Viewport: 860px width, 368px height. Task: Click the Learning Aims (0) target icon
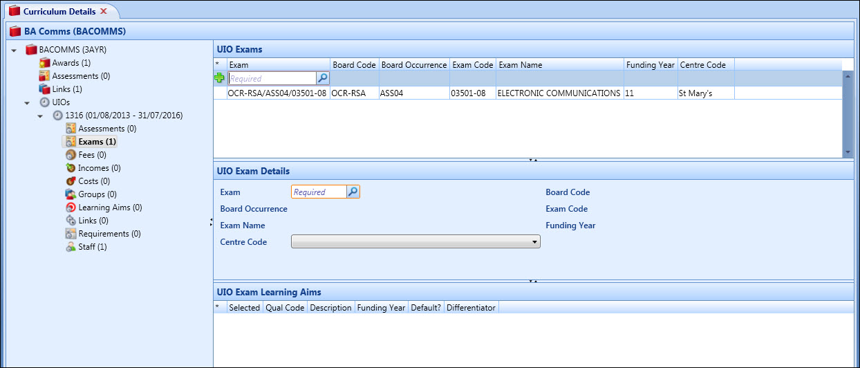71,208
